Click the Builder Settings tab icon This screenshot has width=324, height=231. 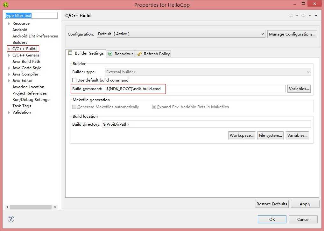pos(70,53)
